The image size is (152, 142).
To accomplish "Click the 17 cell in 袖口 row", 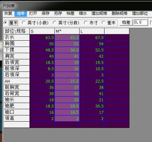I will tap(92, 112).
